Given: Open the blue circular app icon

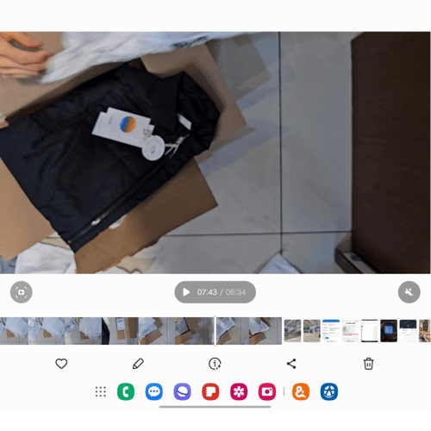Looking at the screenshot, I should [329, 391].
